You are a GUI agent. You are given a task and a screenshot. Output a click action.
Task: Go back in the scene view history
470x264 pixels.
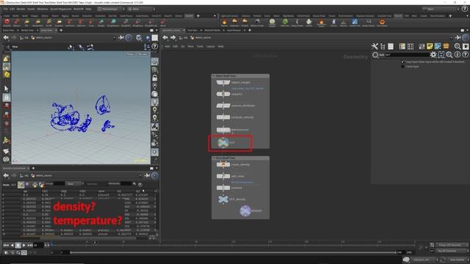pyautogui.click(x=6, y=37)
